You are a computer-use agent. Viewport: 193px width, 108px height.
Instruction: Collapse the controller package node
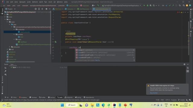[x=14, y=29]
